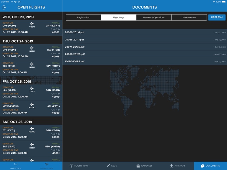The height and width of the screenshot is (170, 227).
Task: Go to the Aircraft bottom tab label
Action: coord(180,166)
